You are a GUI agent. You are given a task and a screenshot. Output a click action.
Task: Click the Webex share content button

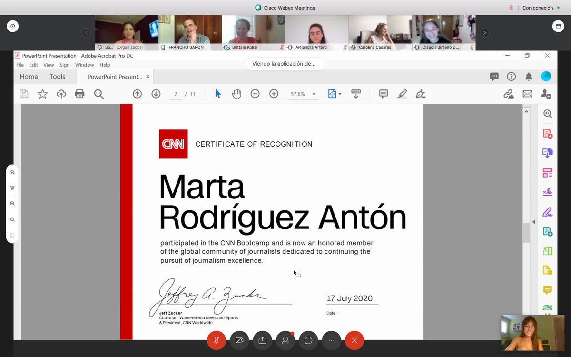[x=262, y=340]
